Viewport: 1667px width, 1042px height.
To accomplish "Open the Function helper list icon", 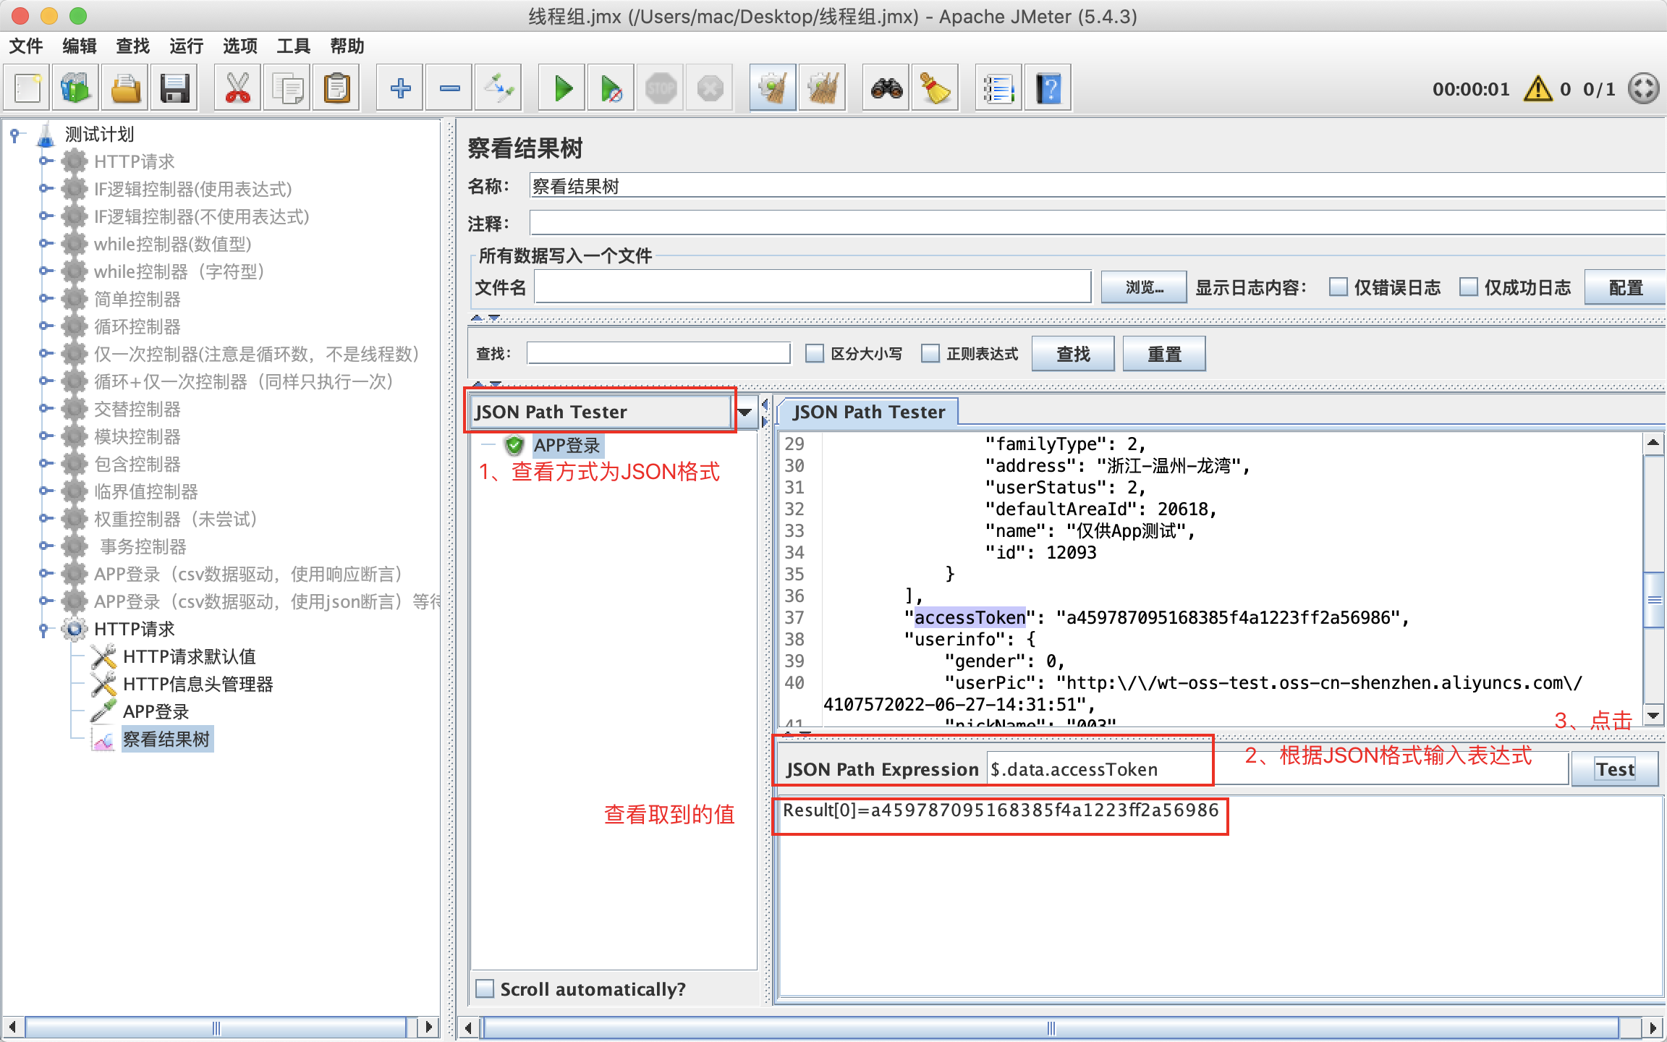I will [x=998, y=89].
